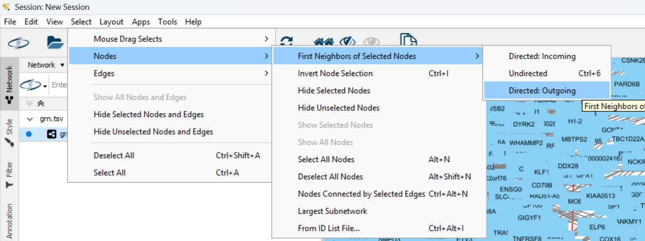Open the Layout menu
The height and width of the screenshot is (241, 645).
[x=111, y=22]
